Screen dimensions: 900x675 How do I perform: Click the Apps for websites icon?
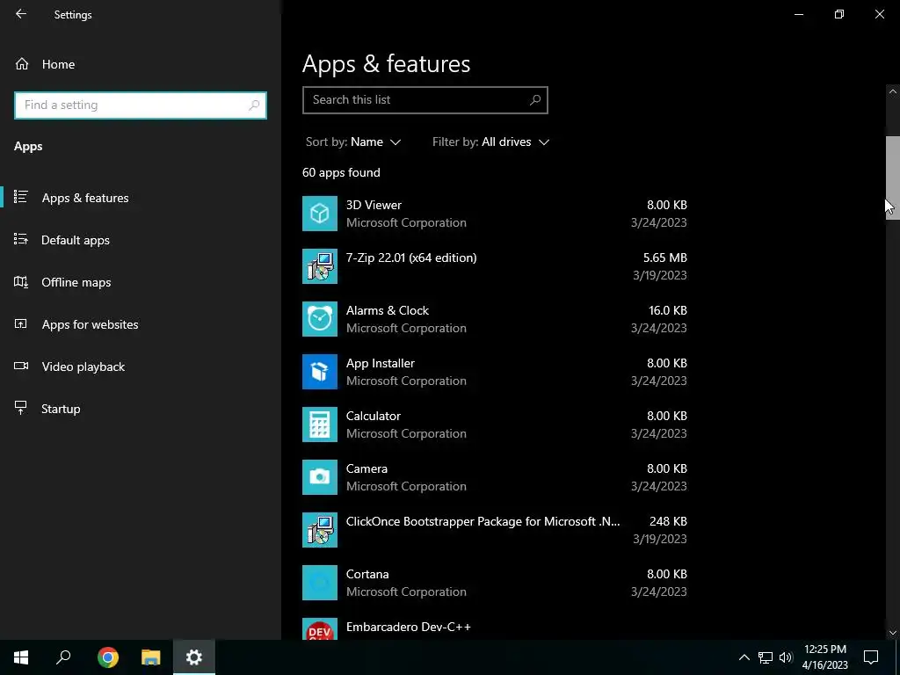tap(21, 323)
